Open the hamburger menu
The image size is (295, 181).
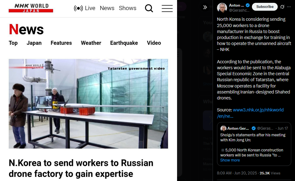tap(167, 8)
